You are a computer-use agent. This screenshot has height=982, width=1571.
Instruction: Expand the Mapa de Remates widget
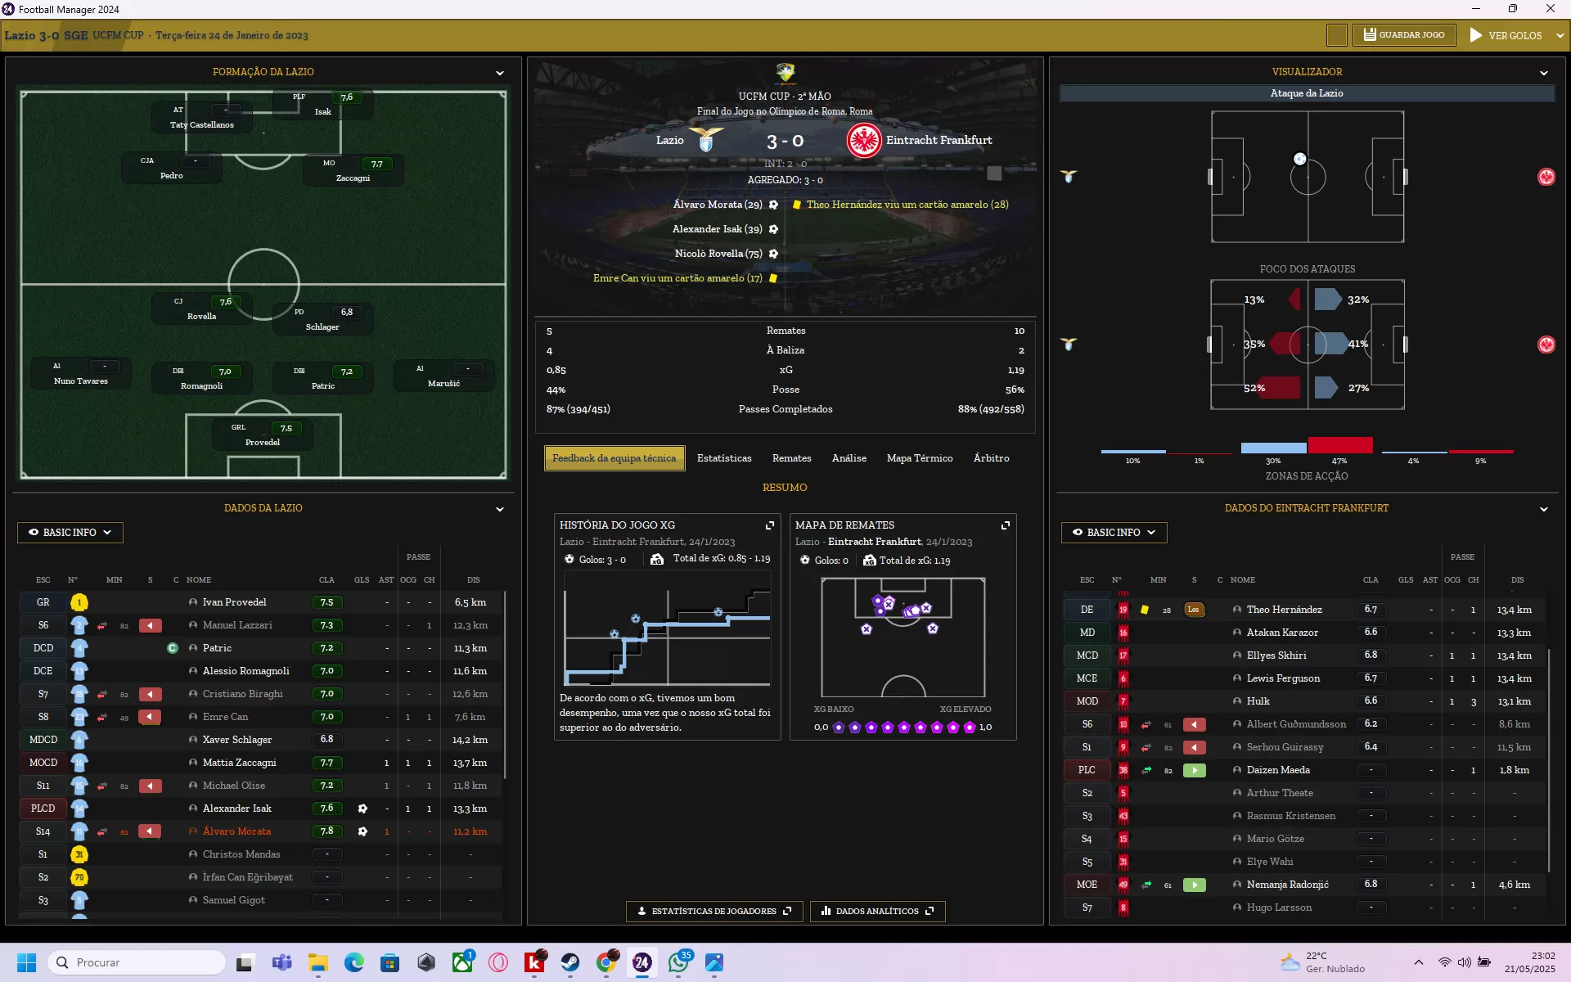[x=1006, y=525]
